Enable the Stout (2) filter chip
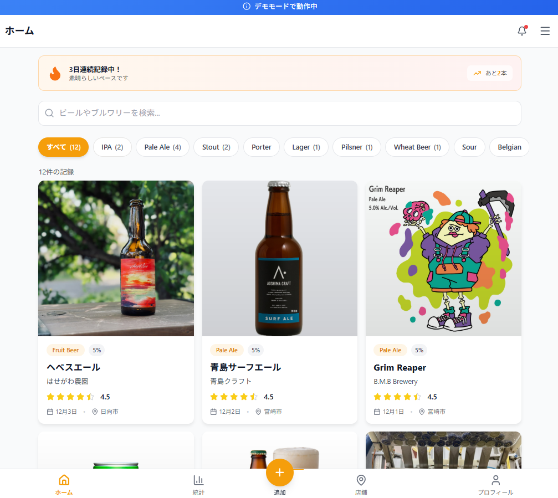This screenshot has width=558, height=498. 216,147
